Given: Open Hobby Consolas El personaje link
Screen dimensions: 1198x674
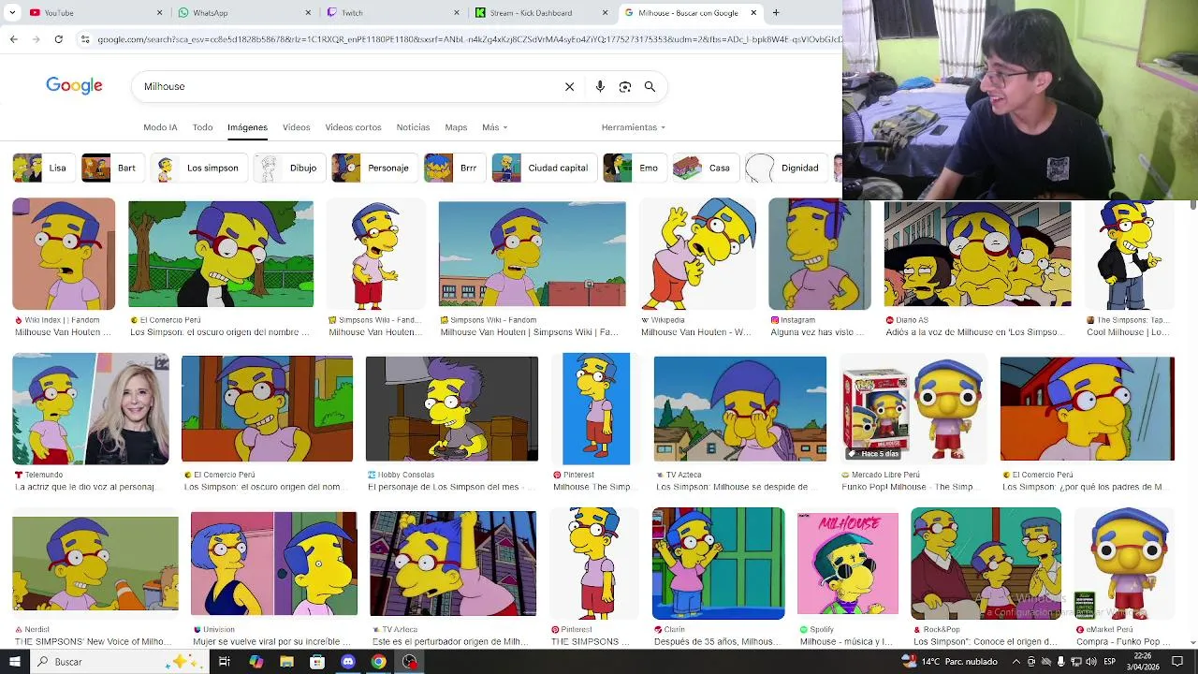Looking at the screenshot, I should (x=449, y=487).
